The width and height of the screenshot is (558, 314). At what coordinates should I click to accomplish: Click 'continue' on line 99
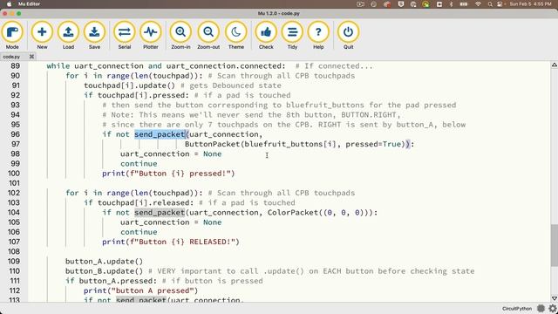[x=139, y=164]
